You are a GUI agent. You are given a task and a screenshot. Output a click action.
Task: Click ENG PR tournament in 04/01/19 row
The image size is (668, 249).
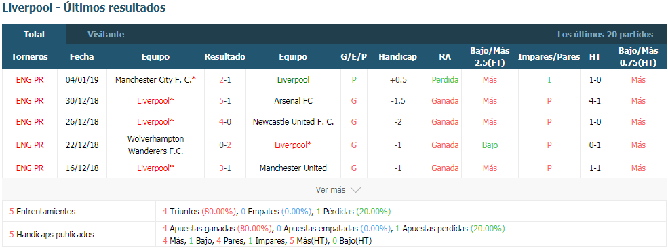pyautogui.click(x=30, y=80)
